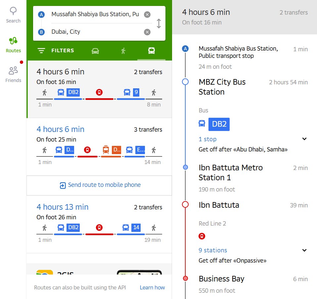Swap start and destination points
The height and width of the screenshot is (299, 317).
click(x=159, y=23)
